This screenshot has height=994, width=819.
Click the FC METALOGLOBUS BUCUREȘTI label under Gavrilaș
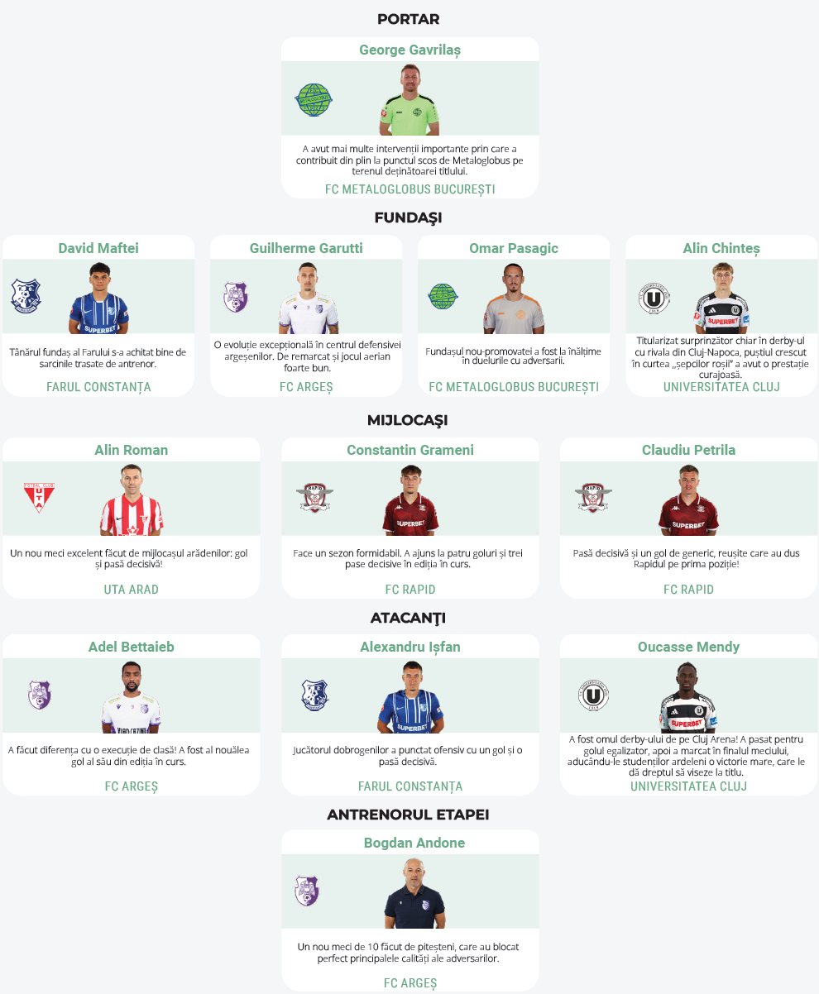coord(410,189)
